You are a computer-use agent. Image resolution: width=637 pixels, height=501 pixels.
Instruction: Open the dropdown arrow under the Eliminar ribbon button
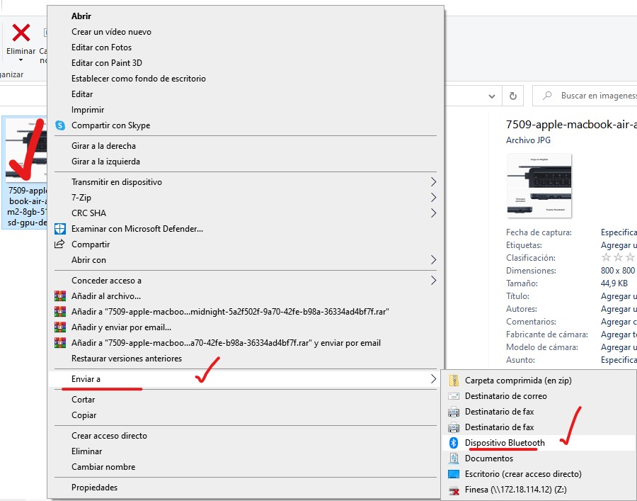pyautogui.click(x=21, y=61)
